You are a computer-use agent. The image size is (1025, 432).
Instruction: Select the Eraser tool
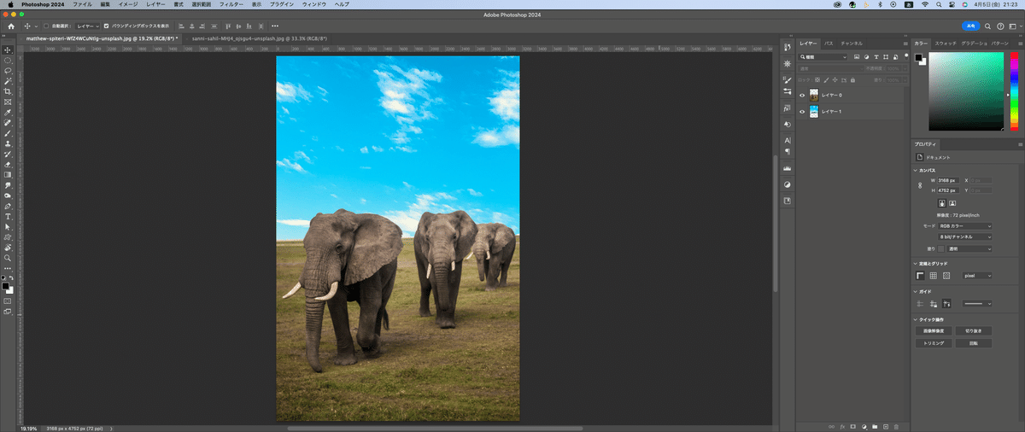point(8,164)
